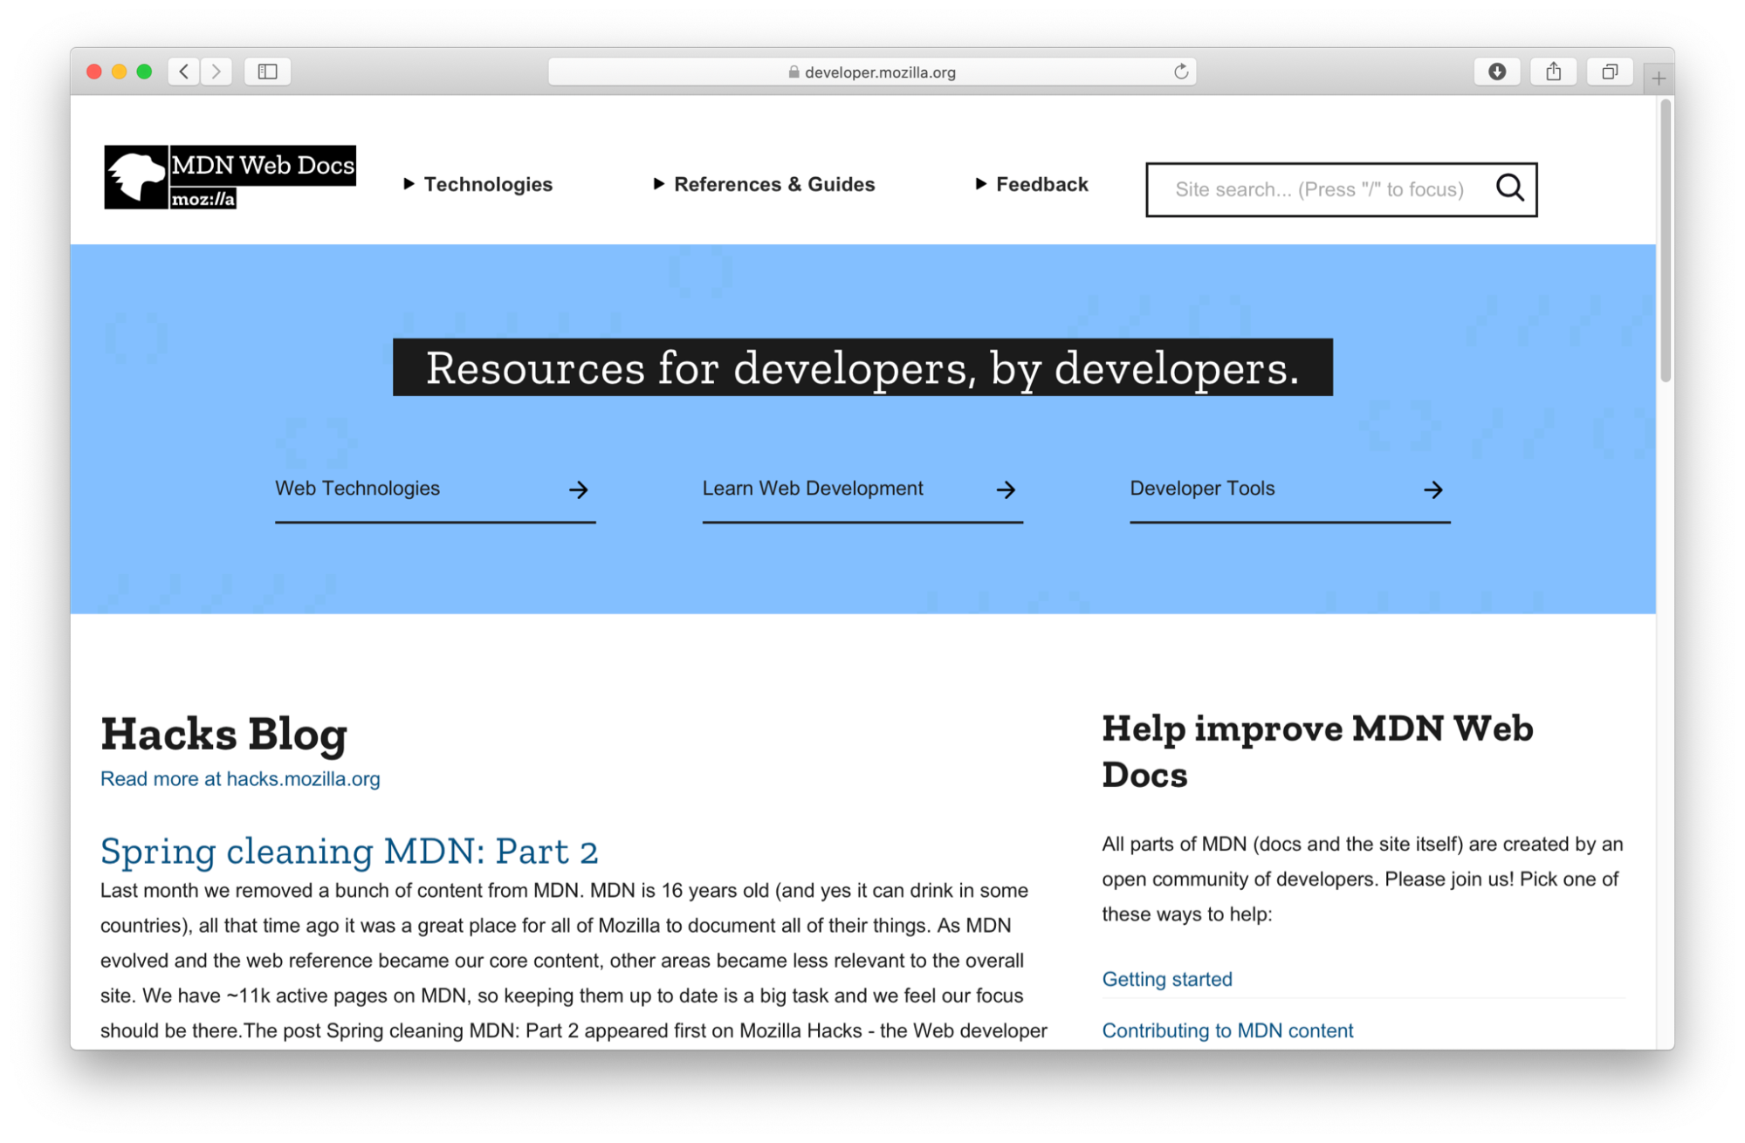Screen dimensions: 1745x1143
Task: Open the Safari downloads button
Action: point(1497,72)
